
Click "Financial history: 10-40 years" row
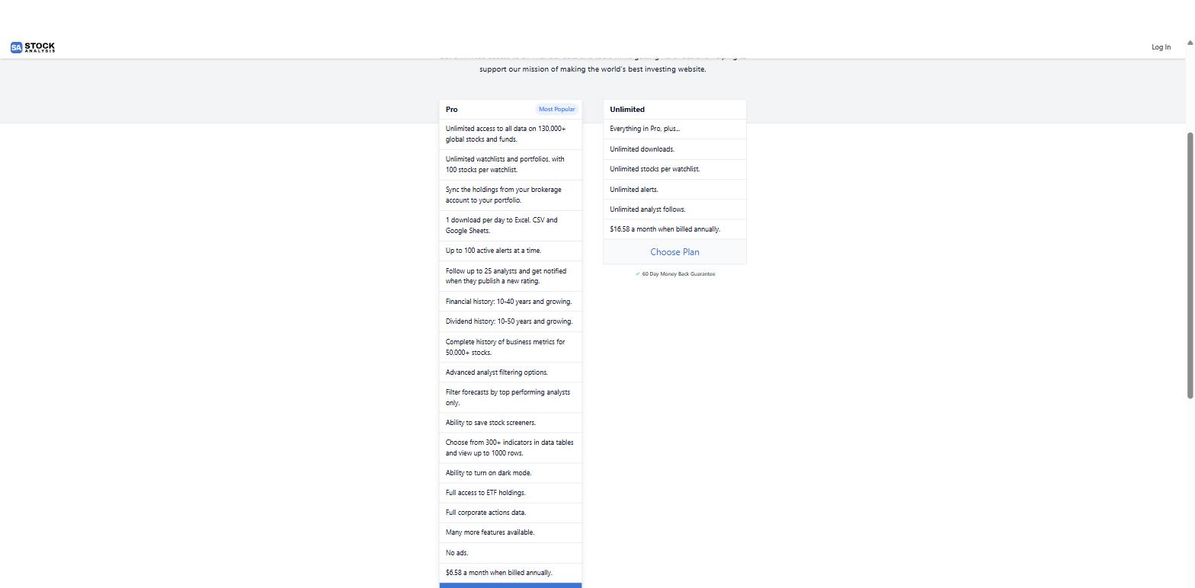(511, 302)
